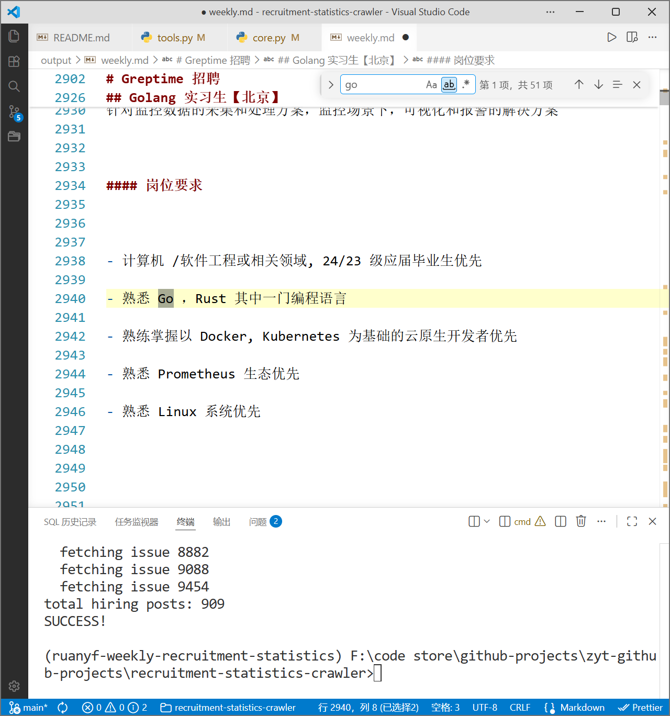Open the terminal views More Actions menu
Image resolution: width=670 pixels, height=716 pixels.
pyautogui.click(x=601, y=521)
